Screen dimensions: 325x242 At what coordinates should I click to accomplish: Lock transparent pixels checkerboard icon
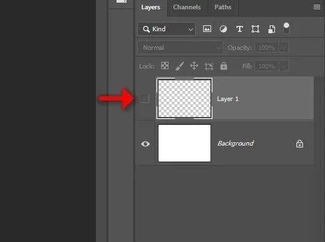tap(164, 66)
